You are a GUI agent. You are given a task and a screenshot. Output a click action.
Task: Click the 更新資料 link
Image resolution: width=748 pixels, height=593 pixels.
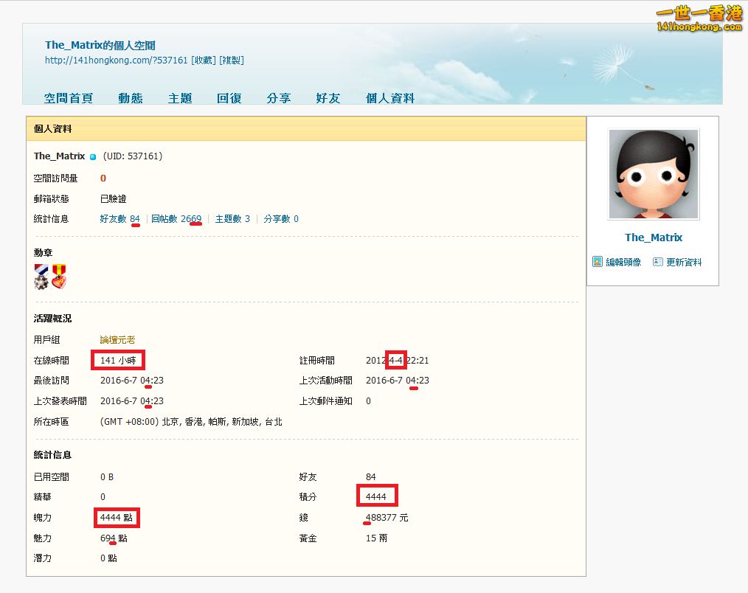pos(684,262)
